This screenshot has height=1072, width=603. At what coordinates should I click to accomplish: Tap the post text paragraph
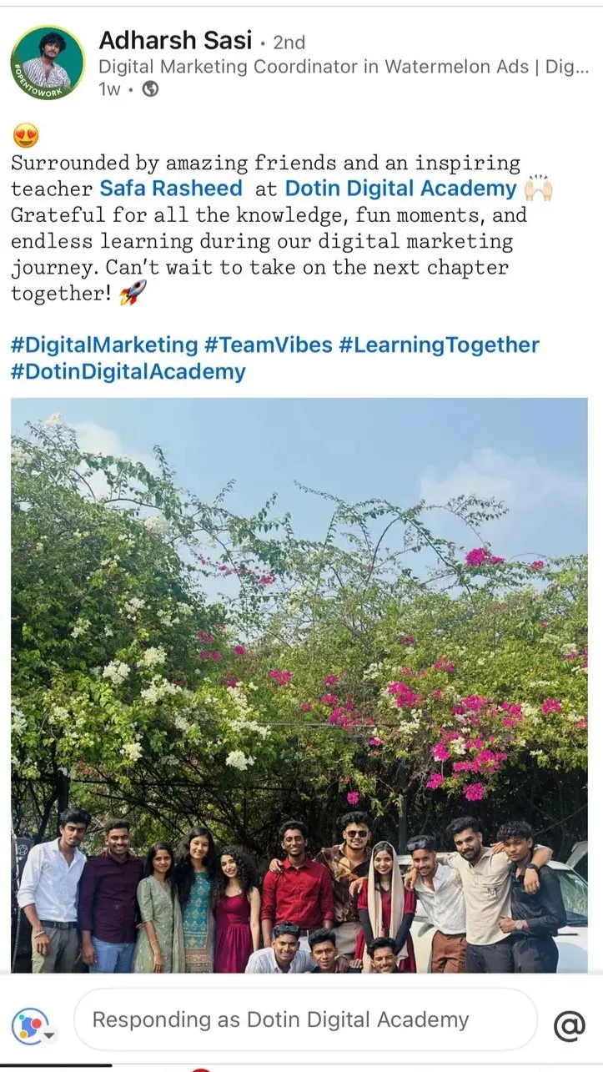282,228
